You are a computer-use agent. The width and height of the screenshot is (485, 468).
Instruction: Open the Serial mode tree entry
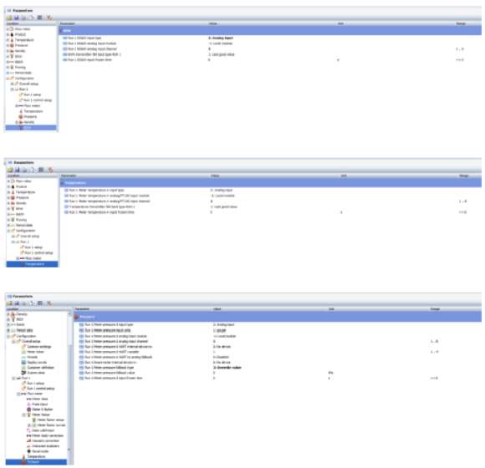coord(40,451)
